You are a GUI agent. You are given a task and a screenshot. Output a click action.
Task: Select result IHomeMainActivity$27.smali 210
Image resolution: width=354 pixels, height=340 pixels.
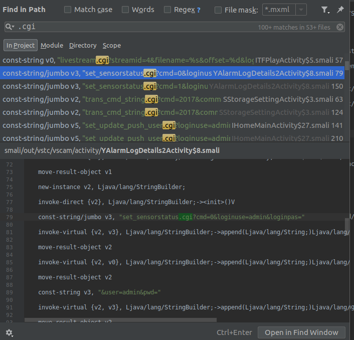172,138
